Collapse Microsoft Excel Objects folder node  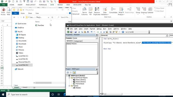click(x=69, y=78)
